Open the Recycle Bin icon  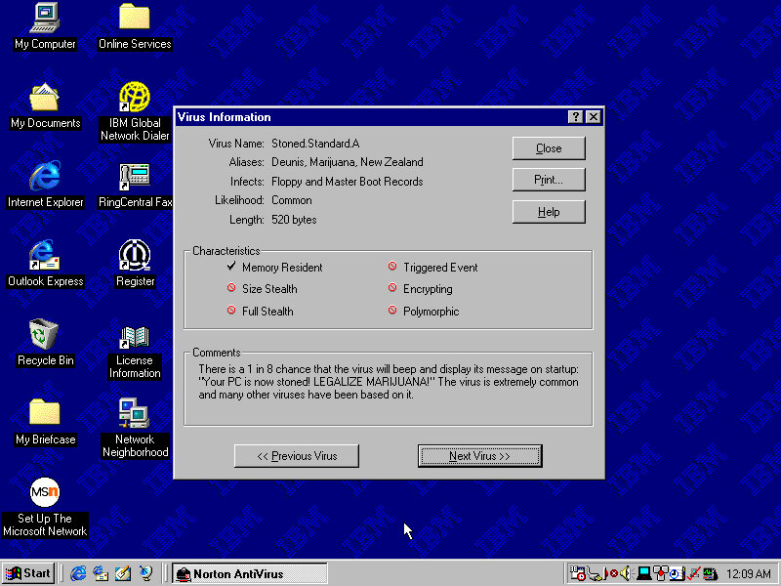(x=45, y=334)
